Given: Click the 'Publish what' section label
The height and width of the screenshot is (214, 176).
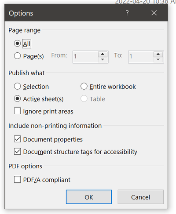Looking at the screenshot, I should pyautogui.click(x=26, y=73).
